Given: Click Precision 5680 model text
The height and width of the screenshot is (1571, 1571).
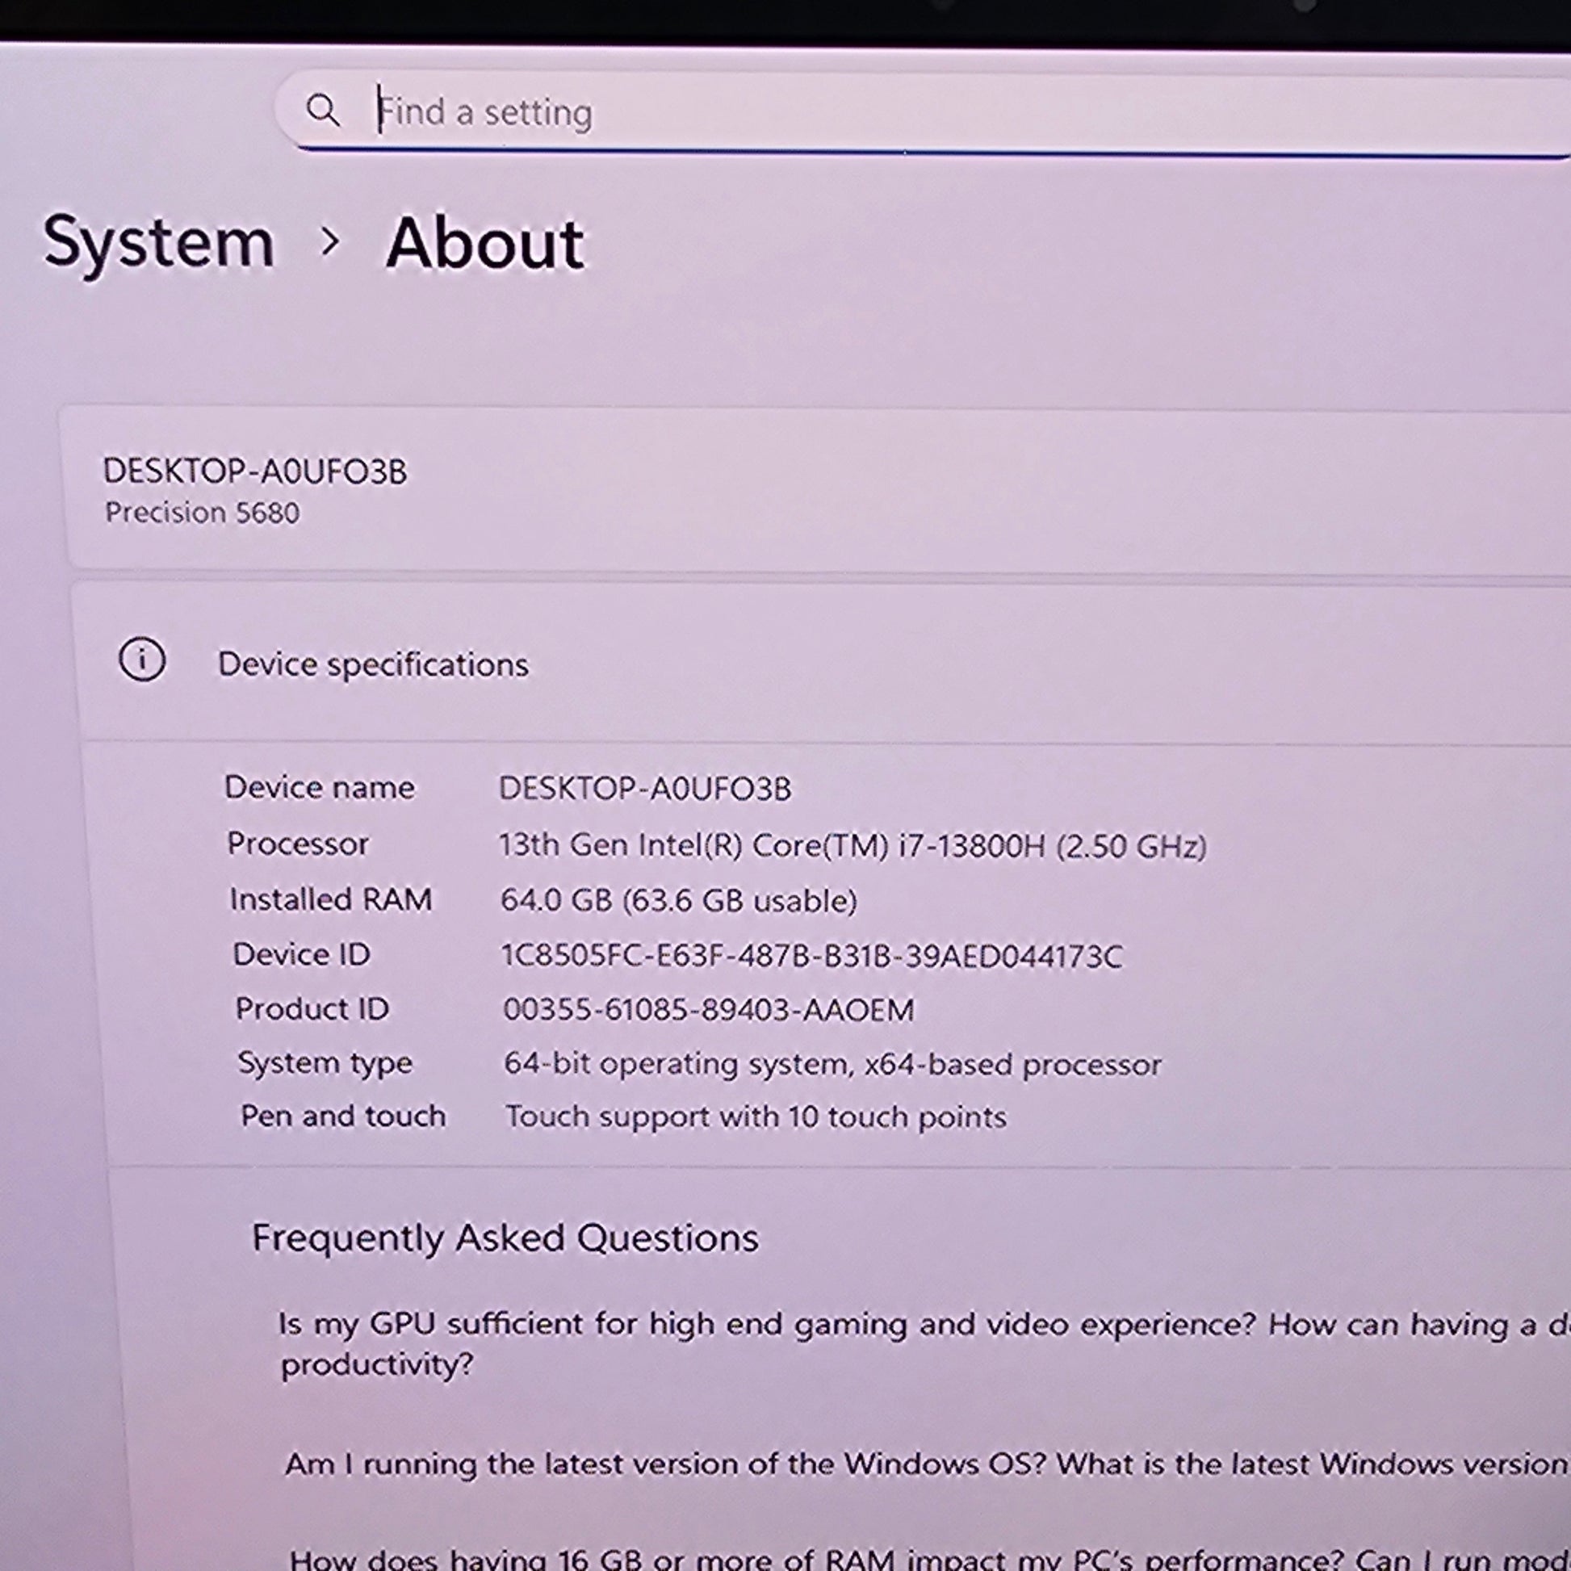Looking at the screenshot, I should tap(203, 513).
